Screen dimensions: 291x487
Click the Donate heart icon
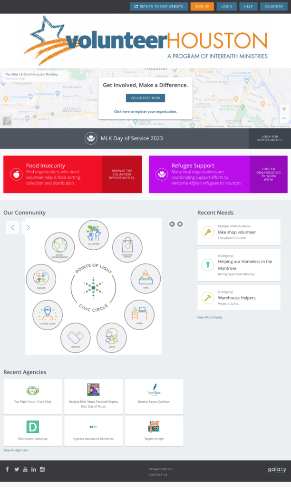point(76,338)
